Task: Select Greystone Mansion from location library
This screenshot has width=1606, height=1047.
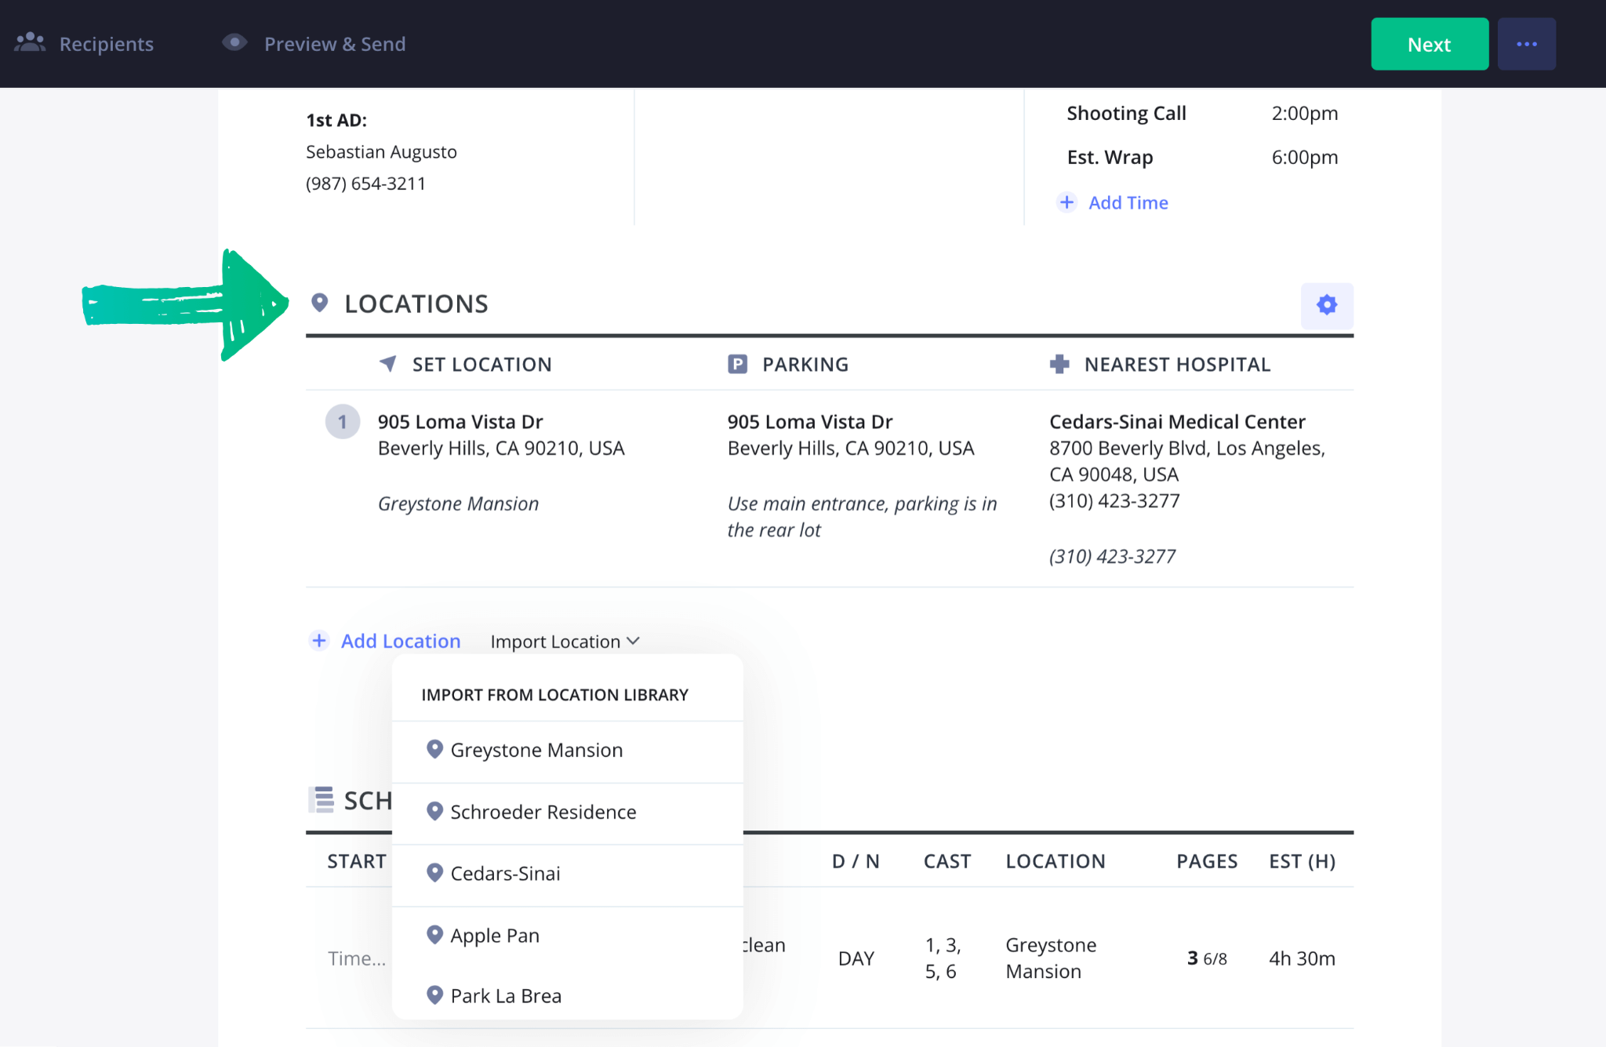Action: coord(536,750)
